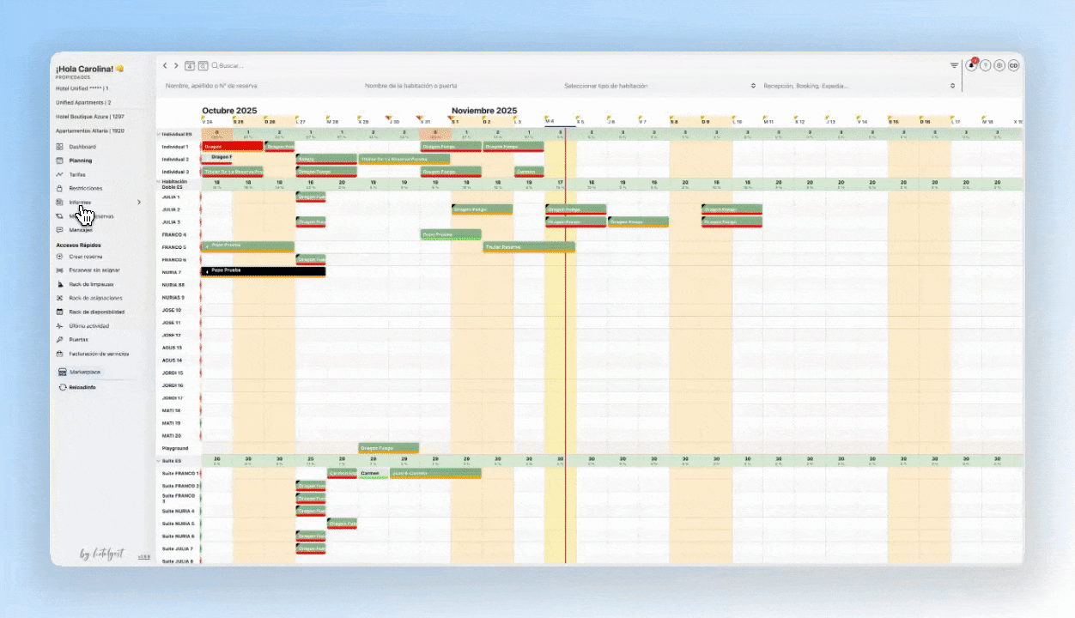Image resolution: width=1075 pixels, height=618 pixels.
Task: Click the Nombre, apellido o Nº de reserva field
Action: 258,86
